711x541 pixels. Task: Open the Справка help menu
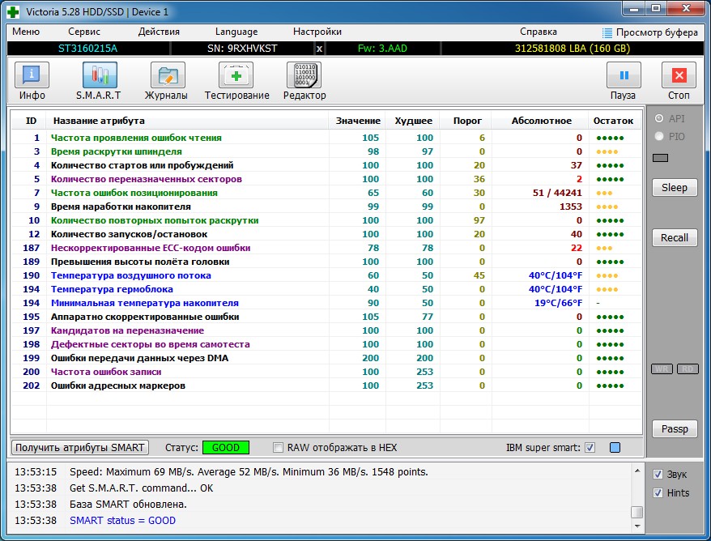[x=539, y=32]
